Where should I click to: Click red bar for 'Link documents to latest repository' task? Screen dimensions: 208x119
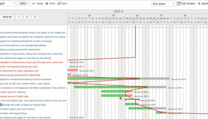(x=73, y=70)
